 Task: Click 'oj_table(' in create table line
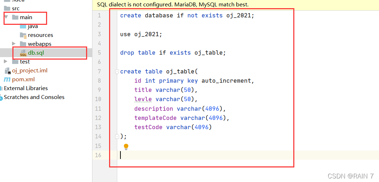point(182,71)
